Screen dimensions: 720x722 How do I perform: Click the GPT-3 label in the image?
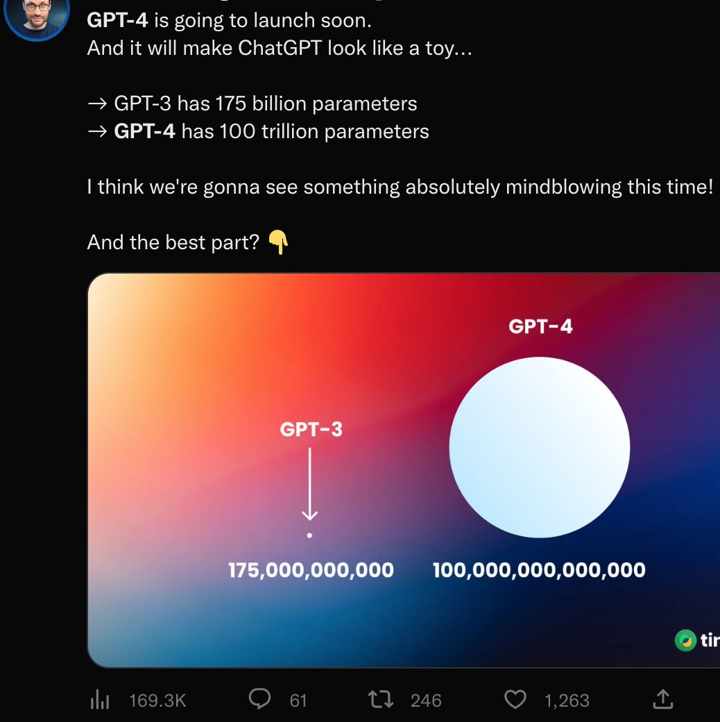[311, 429]
